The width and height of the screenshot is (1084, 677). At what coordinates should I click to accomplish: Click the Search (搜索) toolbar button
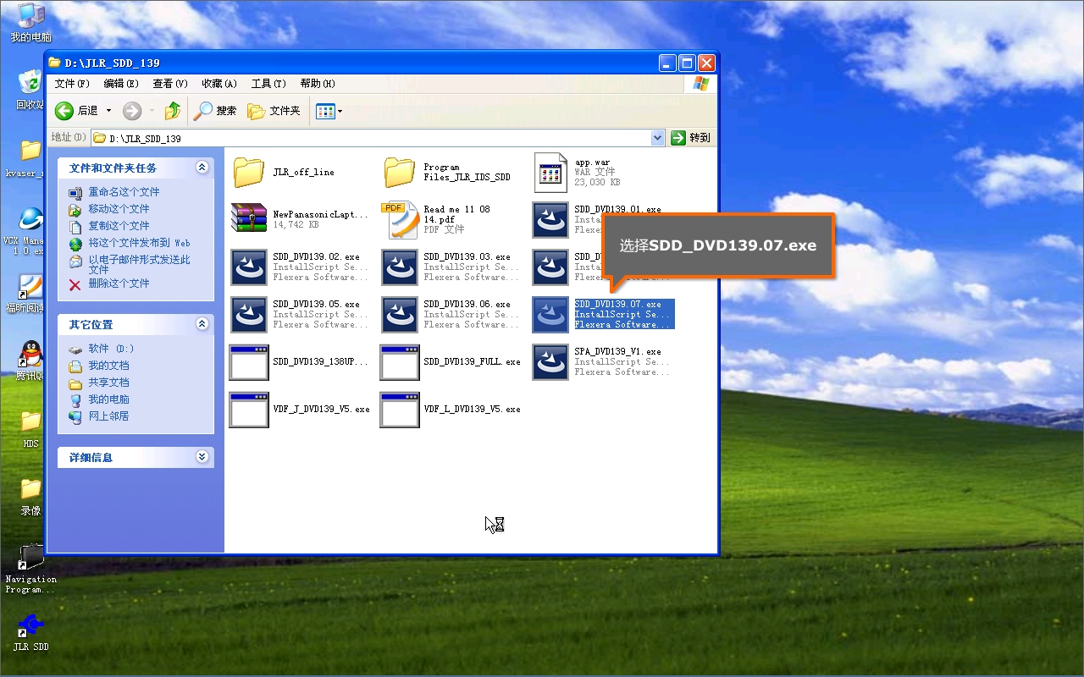coord(216,111)
